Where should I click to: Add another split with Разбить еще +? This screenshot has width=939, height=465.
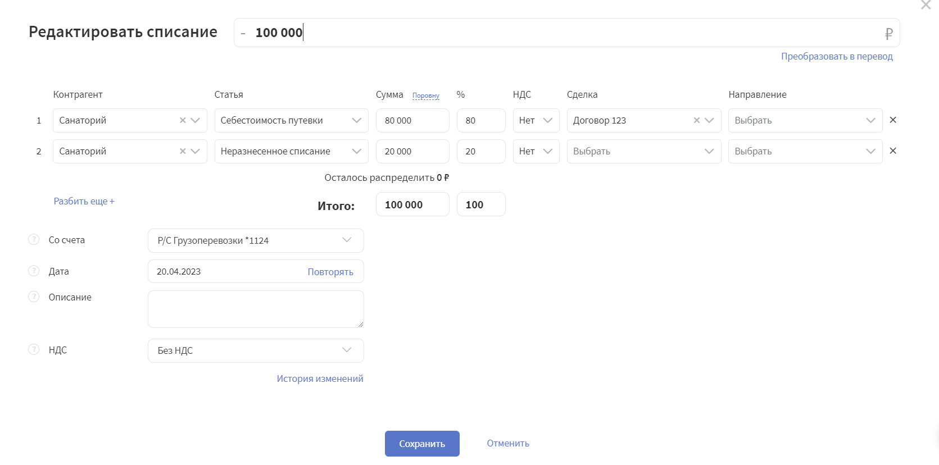[84, 201]
